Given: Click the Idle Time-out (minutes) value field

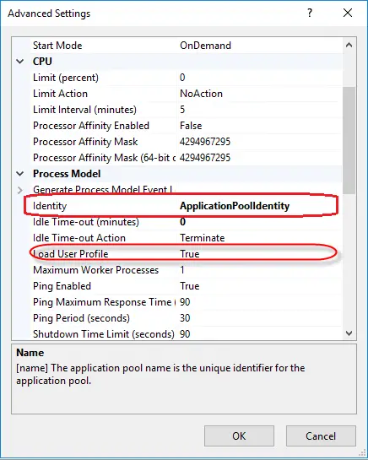Looking at the screenshot, I should pyautogui.click(x=259, y=222).
